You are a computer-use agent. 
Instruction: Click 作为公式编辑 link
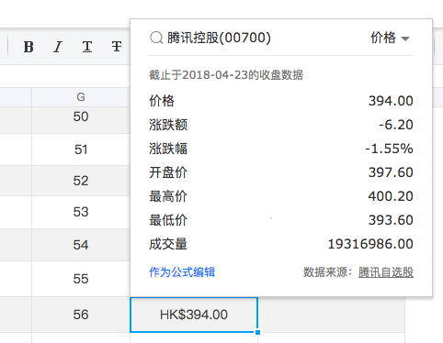[x=182, y=271]
